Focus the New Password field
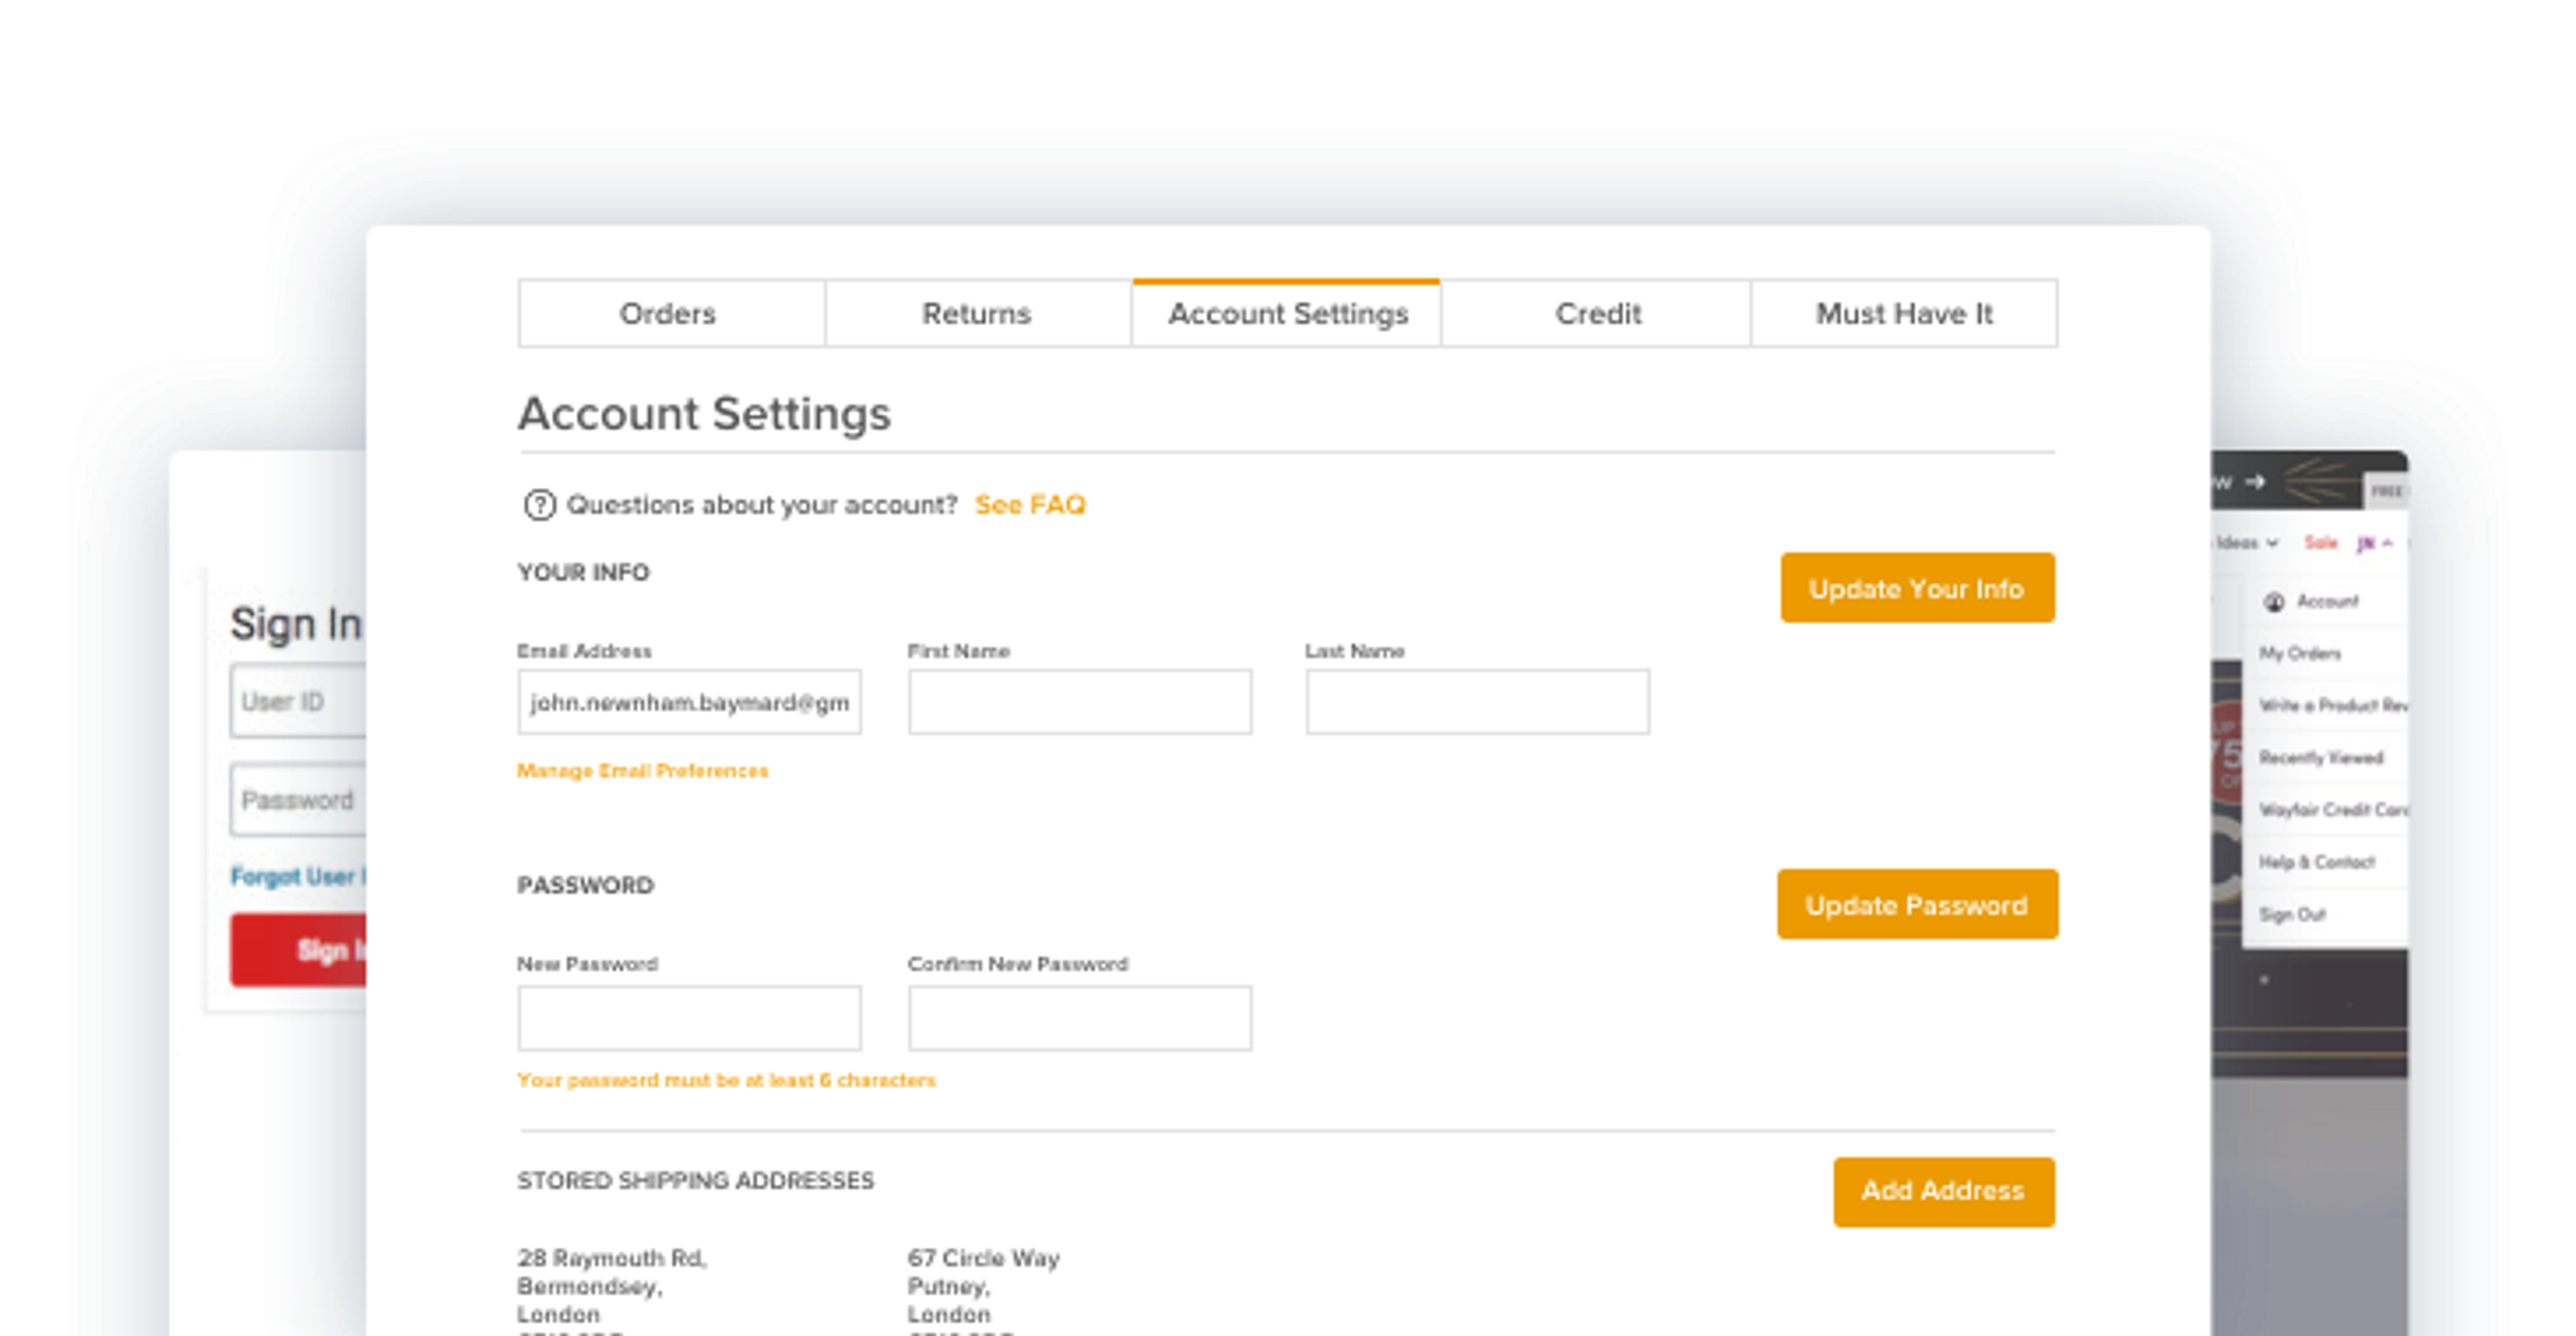2576x1336 pixels. (689, 1018)
